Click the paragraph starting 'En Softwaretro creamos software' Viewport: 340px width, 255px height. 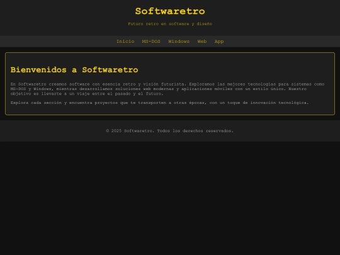tap(167, 89)
